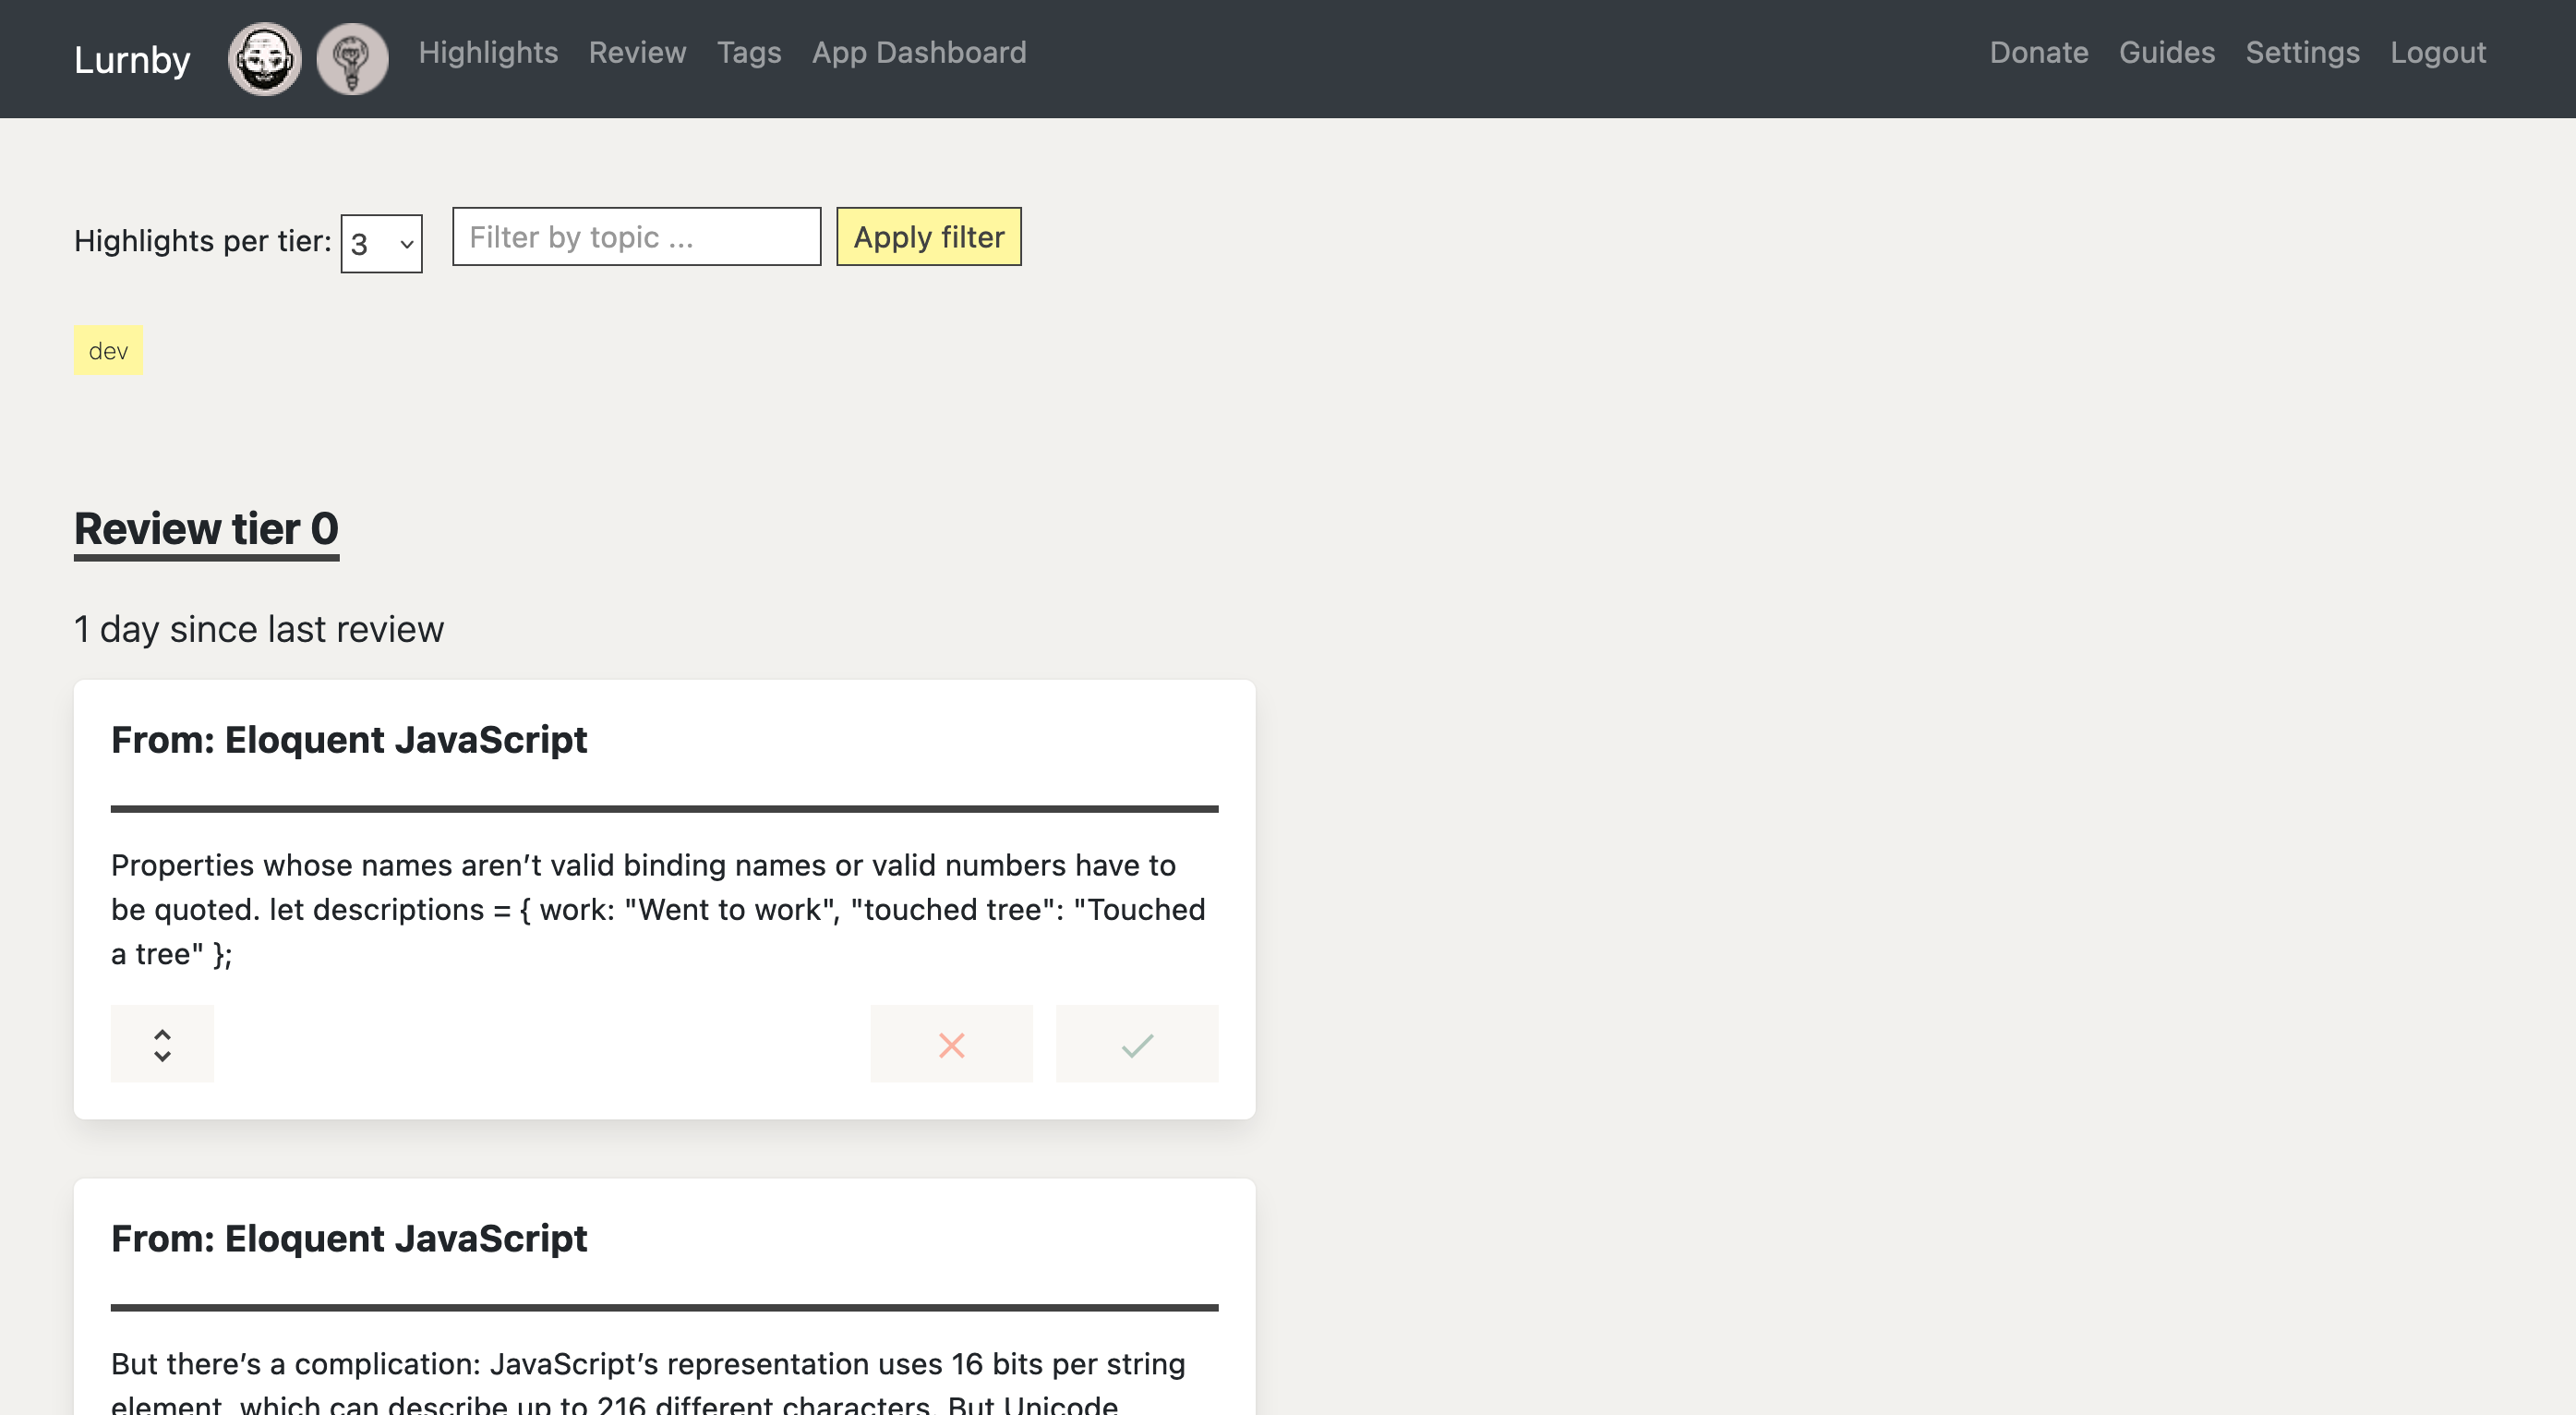Select the dev topic tag
The image size is (2576, 1415).
(x=108, y=351)
